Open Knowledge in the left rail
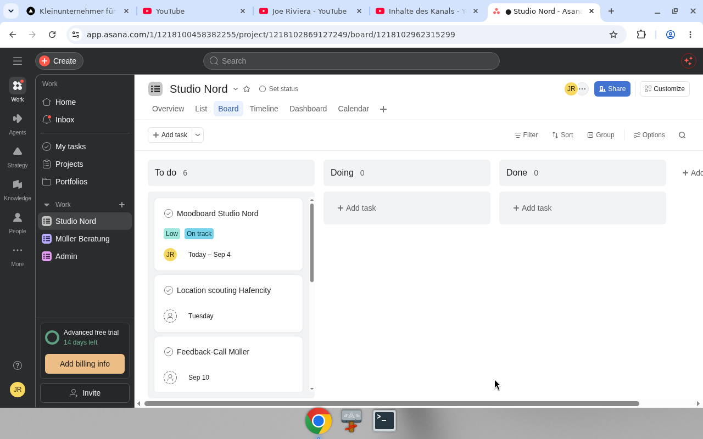703x439 pixels. [18, 189]
